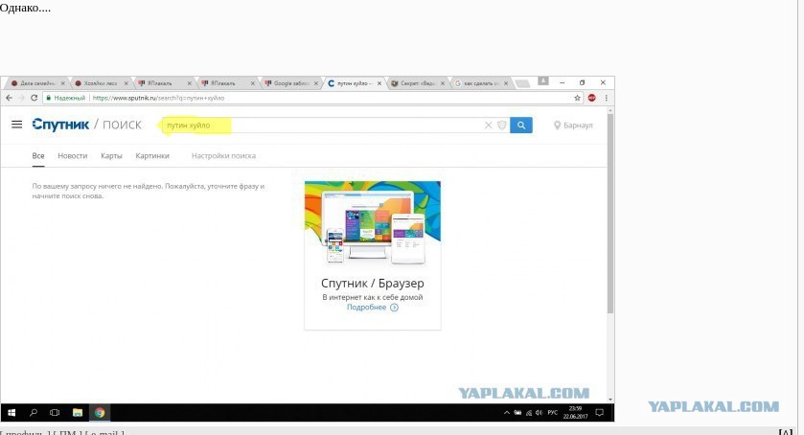The image size is (804, 435).
Task: Click the network icon in system tray
Action: (529, 412)
